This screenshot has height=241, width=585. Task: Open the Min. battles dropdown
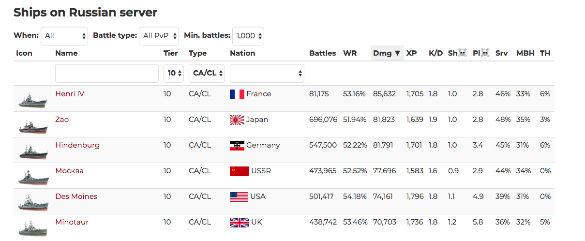[x=248, y=36]
